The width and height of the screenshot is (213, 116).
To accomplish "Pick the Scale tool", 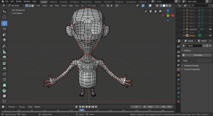I will [x=4, y=35].
